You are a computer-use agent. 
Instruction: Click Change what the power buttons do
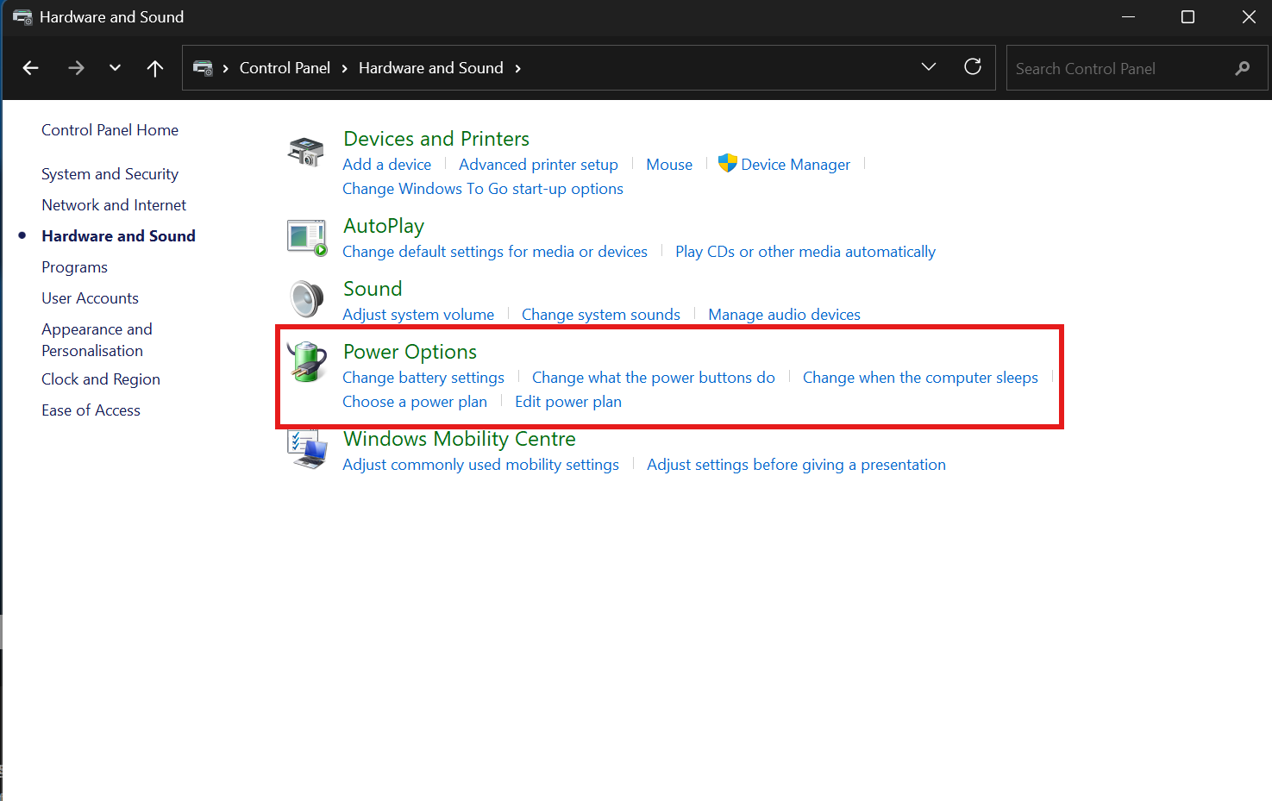654,378
